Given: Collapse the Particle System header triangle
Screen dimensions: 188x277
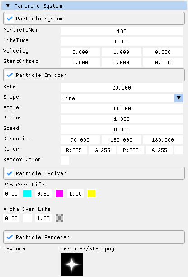Looking at the screenshot, I should coord(8,6).
